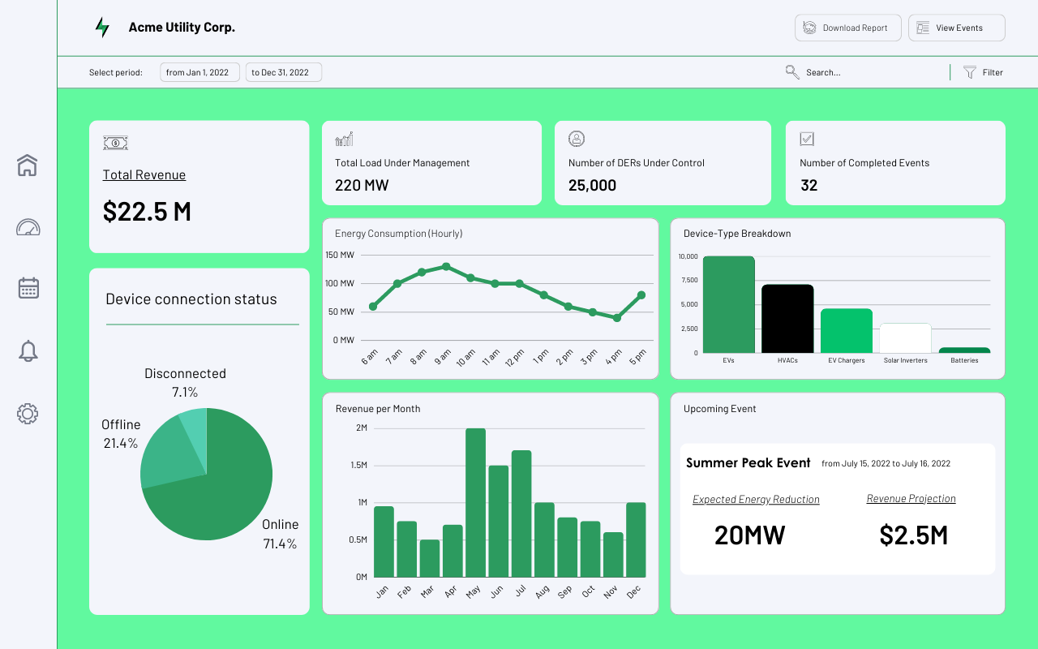Click the 'Acme Utility Corp.' company name

point(182,28)
